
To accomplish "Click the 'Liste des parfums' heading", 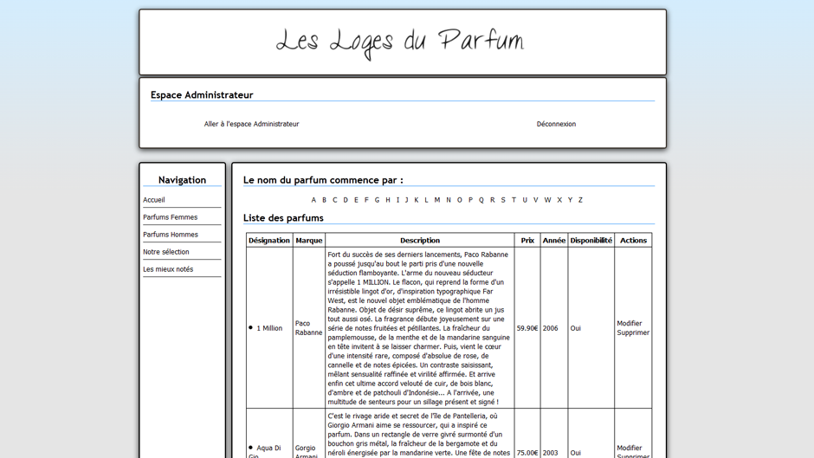I will [x=283, y=218].
